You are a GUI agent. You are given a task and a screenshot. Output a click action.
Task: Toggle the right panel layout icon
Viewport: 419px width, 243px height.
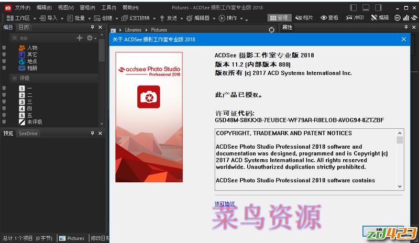point(378,8)
